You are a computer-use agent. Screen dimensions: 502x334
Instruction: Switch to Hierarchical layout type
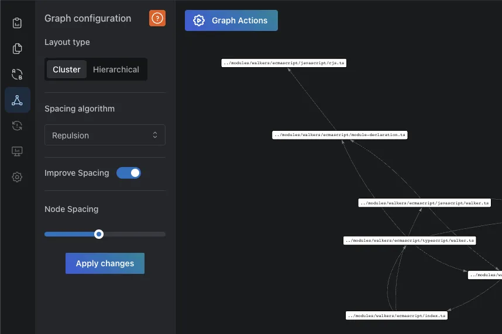[116, 69]
